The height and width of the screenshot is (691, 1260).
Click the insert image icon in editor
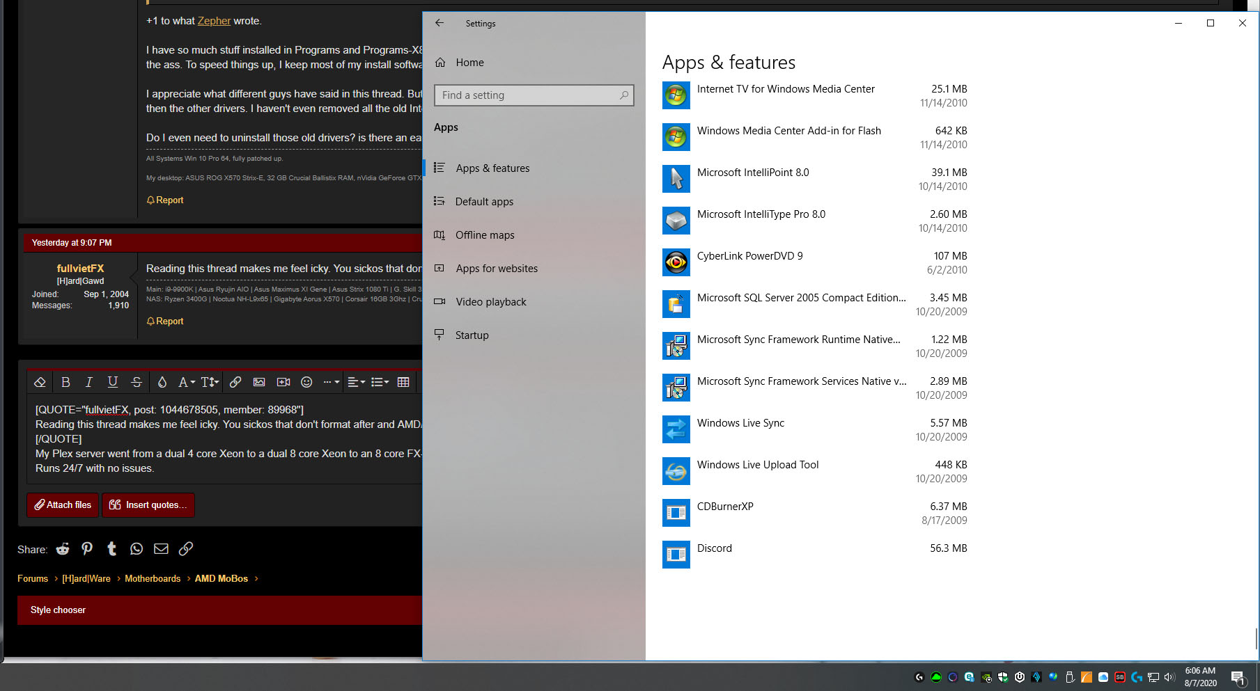pyautogui.click(x=259, y=382)
